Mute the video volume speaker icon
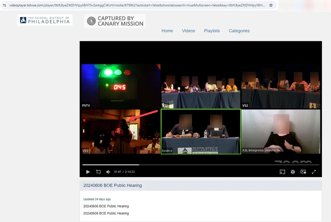 click(108, 172)
